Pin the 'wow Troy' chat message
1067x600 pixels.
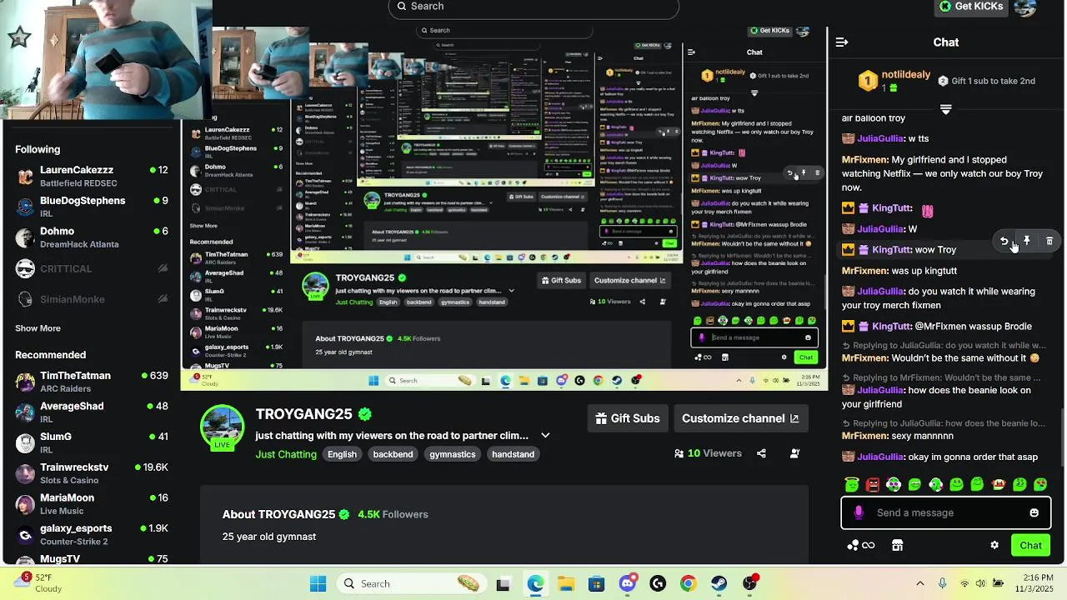1027,241
